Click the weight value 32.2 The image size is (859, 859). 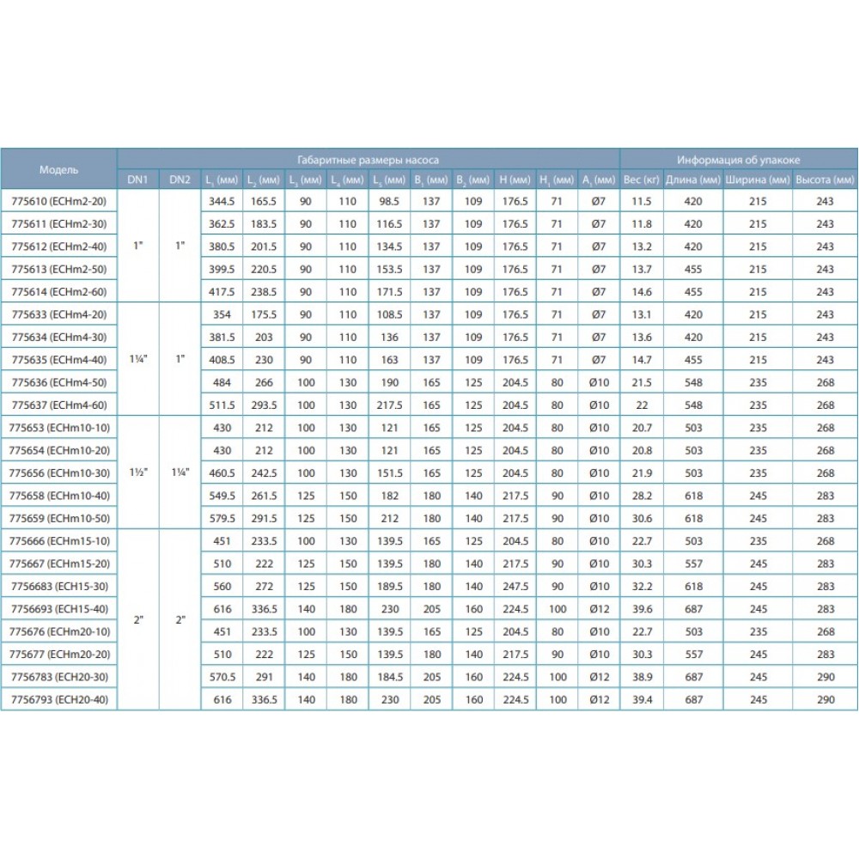pyautogui.click(x=642, y=586)
